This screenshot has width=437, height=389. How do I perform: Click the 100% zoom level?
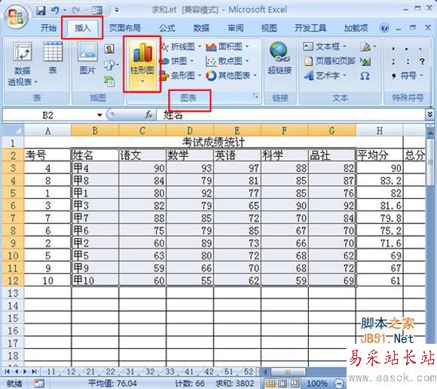pyautogui.click(x=317, y=384)
